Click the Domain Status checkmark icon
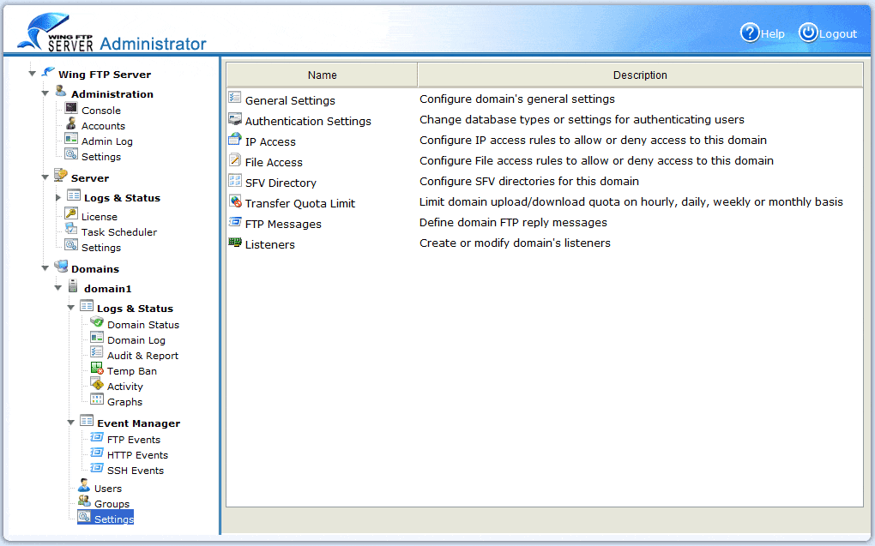 (x=97, y=323)
